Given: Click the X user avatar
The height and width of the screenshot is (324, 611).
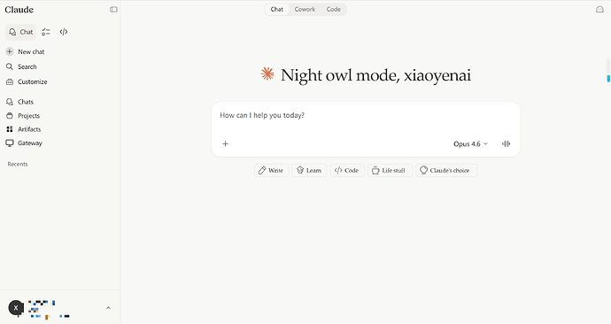Looking at the screenshot, I should click(x=16, y=308).
